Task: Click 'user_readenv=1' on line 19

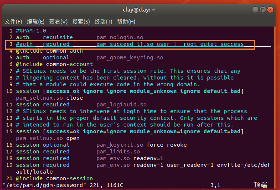Action: [190, 165]
